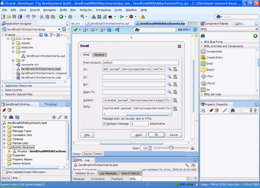Select SendEmailWithAttachments.wsdl in project tree

(x=41, y=78)
